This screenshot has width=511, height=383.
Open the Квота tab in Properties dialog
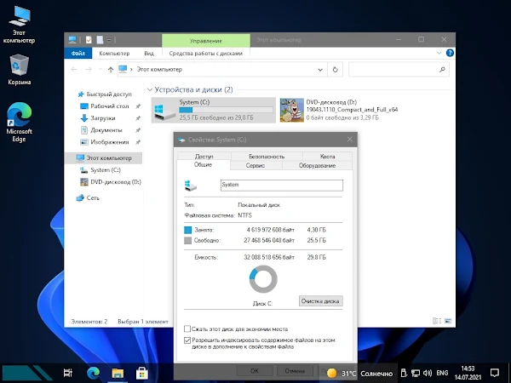[328, 157]
